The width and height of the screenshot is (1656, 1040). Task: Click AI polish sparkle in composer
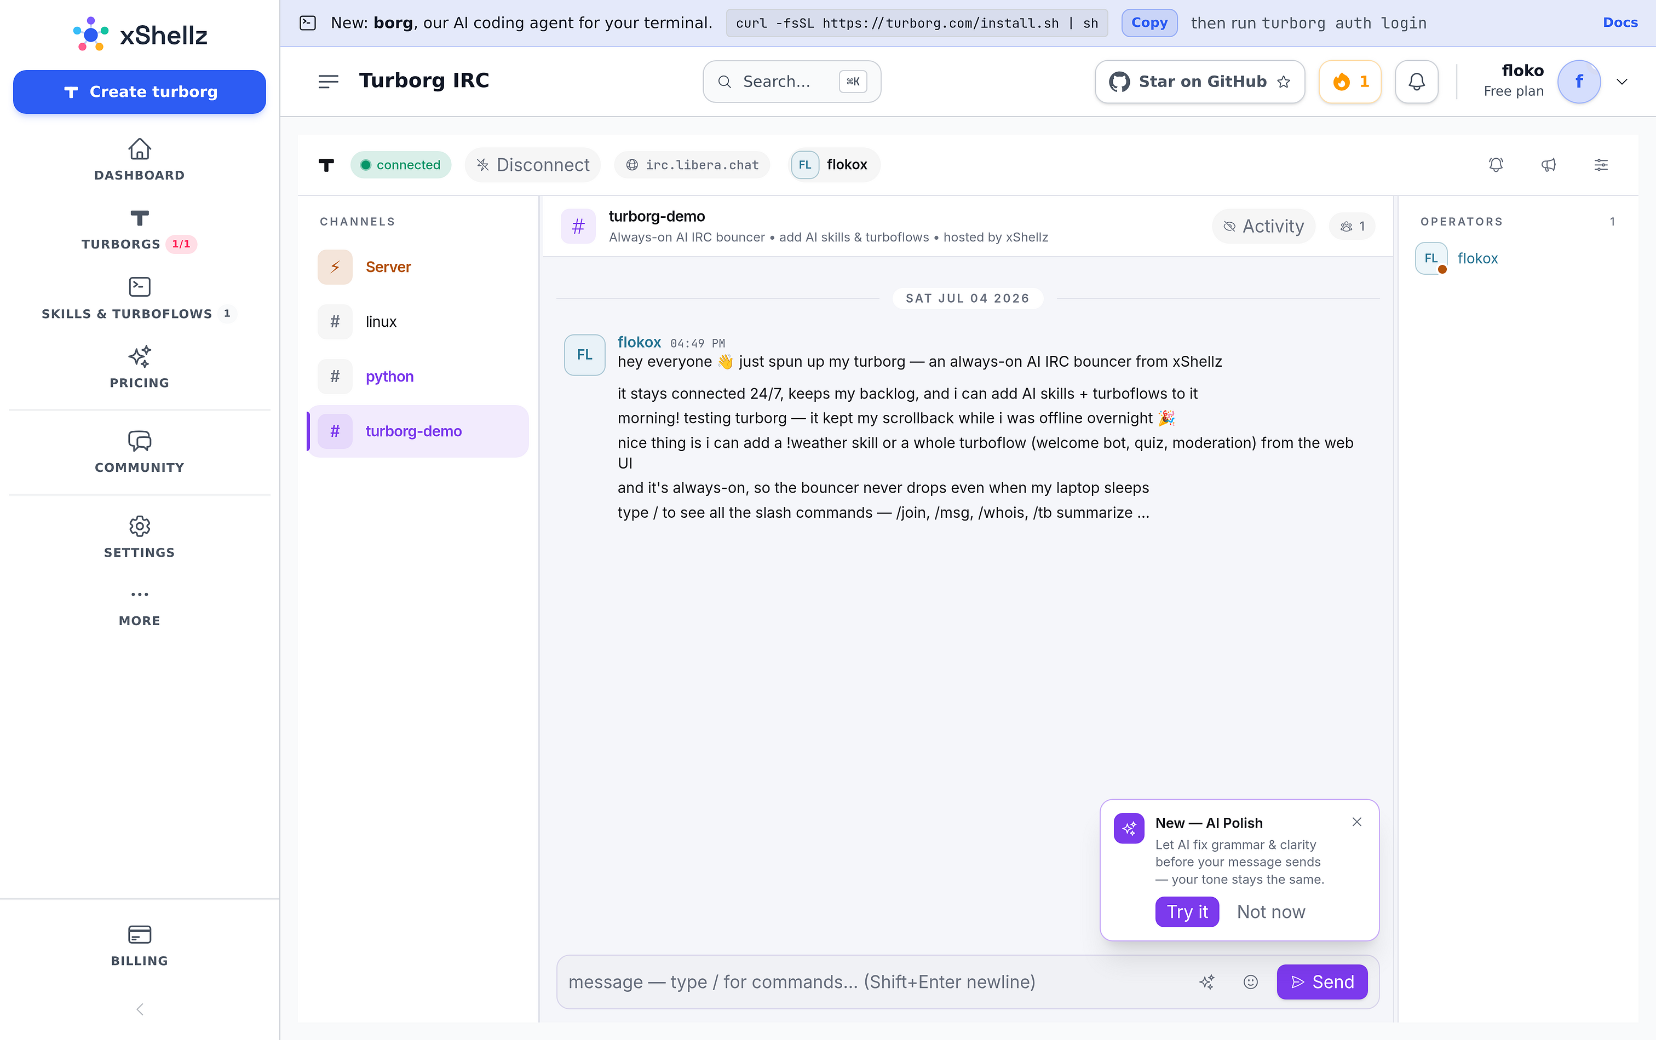pos(1206,981)
